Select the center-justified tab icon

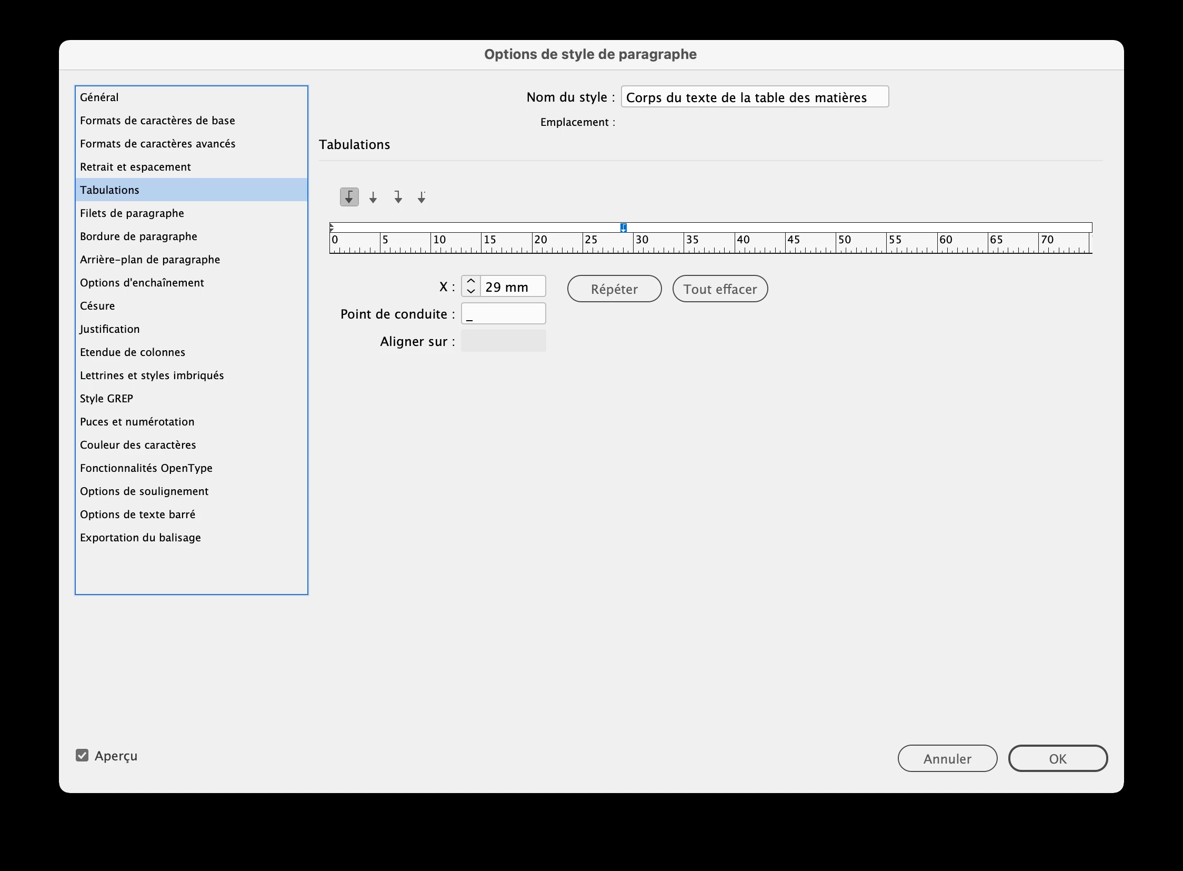(x=373, y=197)
